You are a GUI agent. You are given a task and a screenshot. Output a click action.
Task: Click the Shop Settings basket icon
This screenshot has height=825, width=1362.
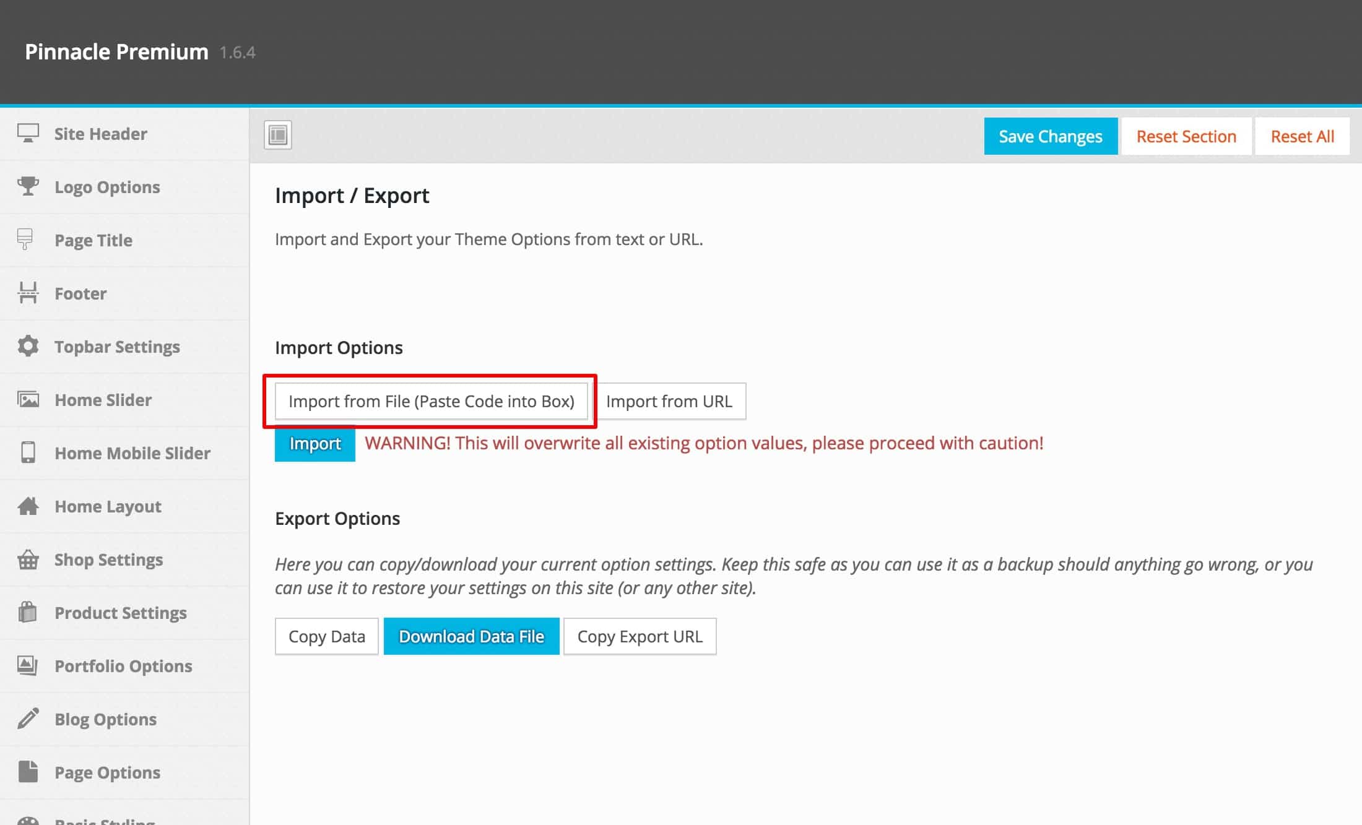coord(29,559)
